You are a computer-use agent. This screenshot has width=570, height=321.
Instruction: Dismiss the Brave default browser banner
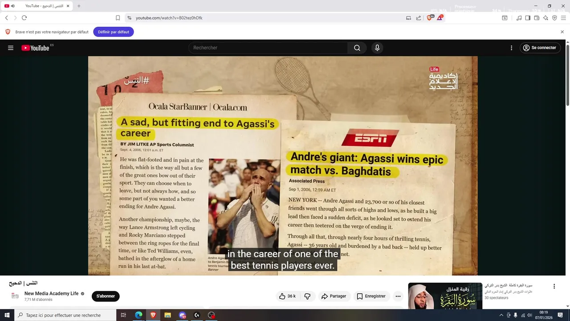(x=562, y=32)
